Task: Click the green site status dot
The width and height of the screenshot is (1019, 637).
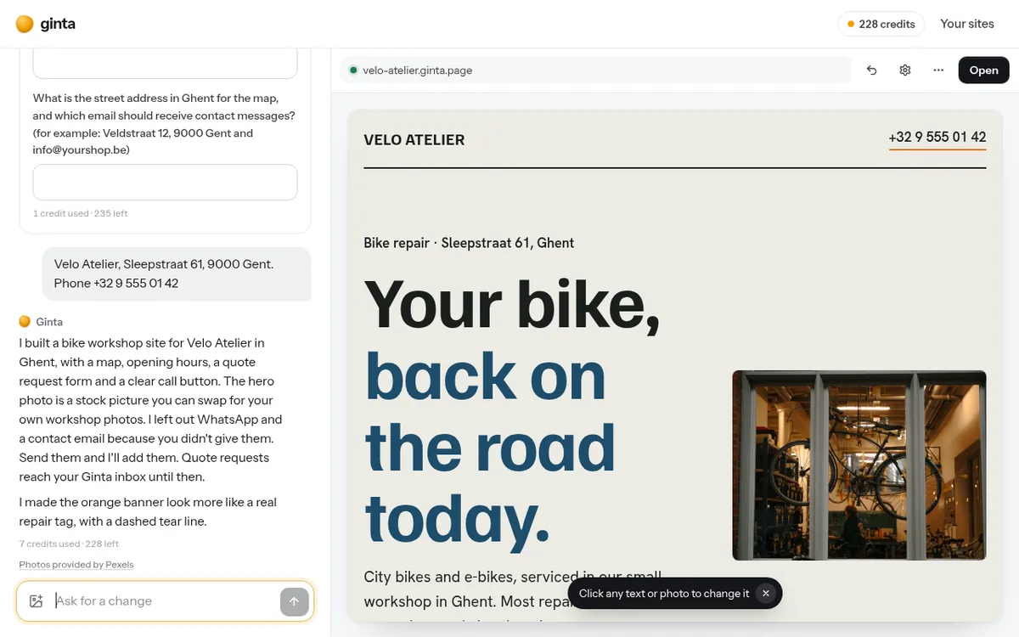Action: pos(353,70)
